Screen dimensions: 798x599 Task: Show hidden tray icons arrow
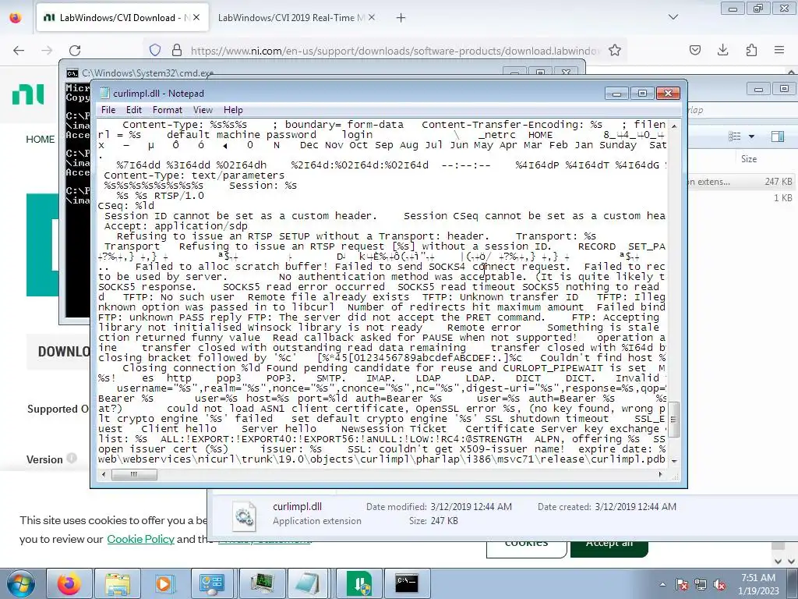(x=662, y=584)
